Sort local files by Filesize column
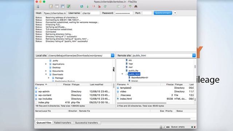Viewport: 233px width, 131px height. coord(64,84)
